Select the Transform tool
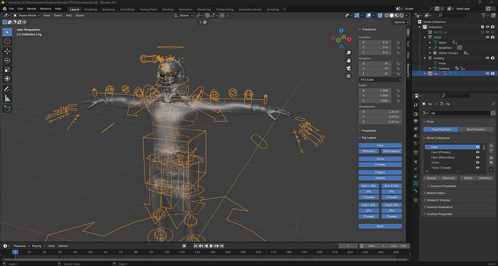Image resolution: width=498 pixels, height=266 pixels. click(7, 79)
